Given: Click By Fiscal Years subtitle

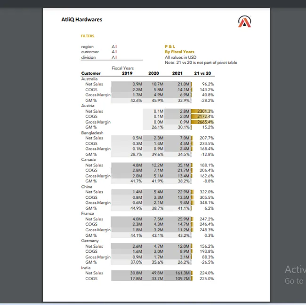Looking at the screenshot, I should coord(179,52).
